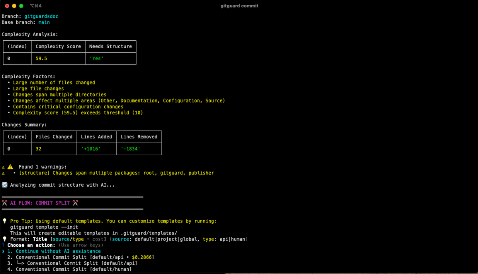Viewport: 478px width, 274px height.
Task: Click the 'Lines Added' column header
Action: coord(96,137)
